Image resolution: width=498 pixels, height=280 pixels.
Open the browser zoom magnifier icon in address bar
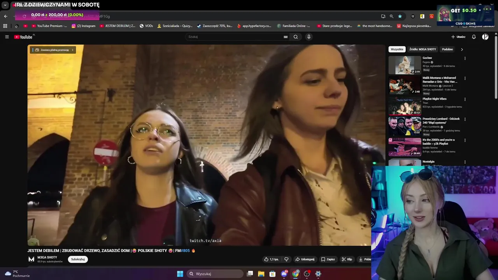coord(391,16)
